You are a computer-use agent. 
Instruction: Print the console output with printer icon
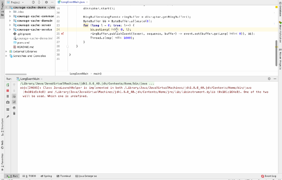pos(14,108)
